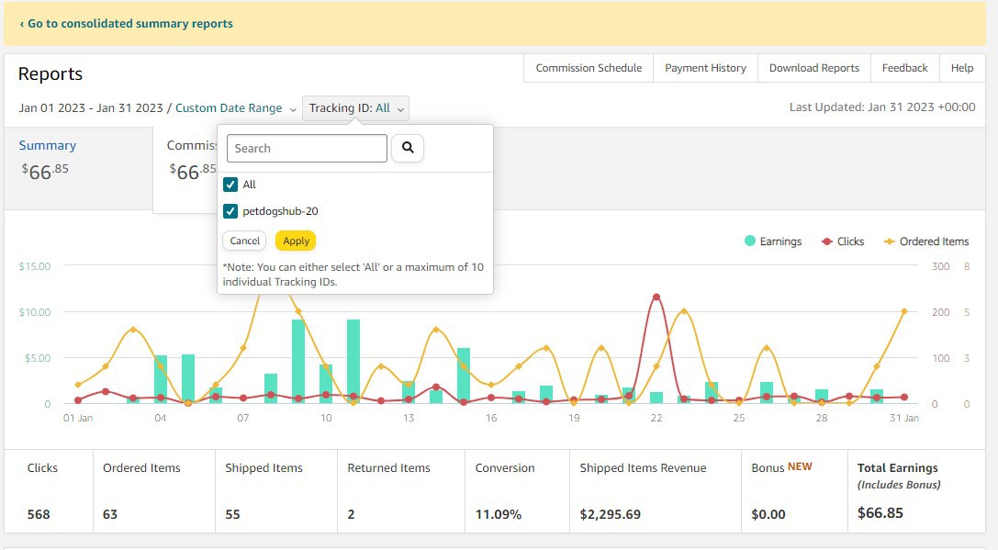Open the Help tab
This screenshot has height=550, width=998.
pos(961,68)
